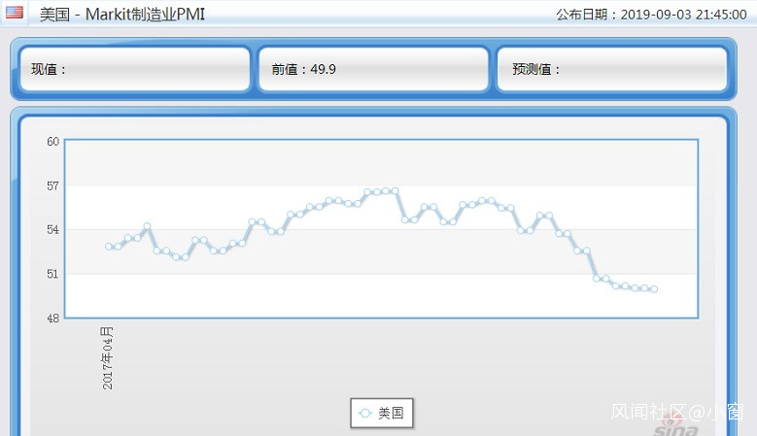Select the 现值 box
Image resolution: width=757 pixels, height=436 pixels.
point(135,69)
